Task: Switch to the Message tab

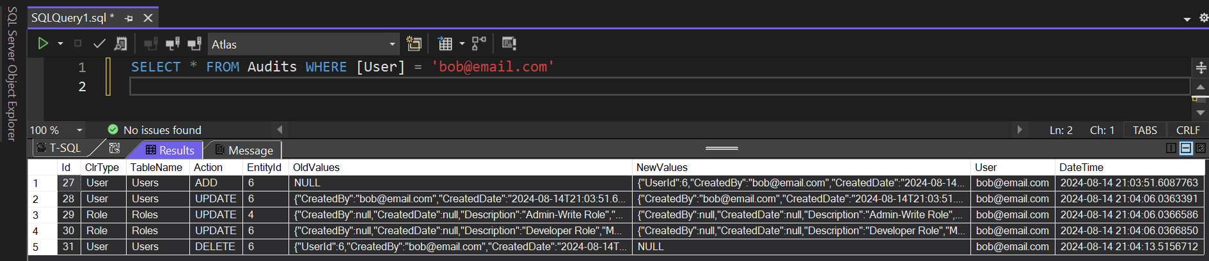Action: point(244,150)
